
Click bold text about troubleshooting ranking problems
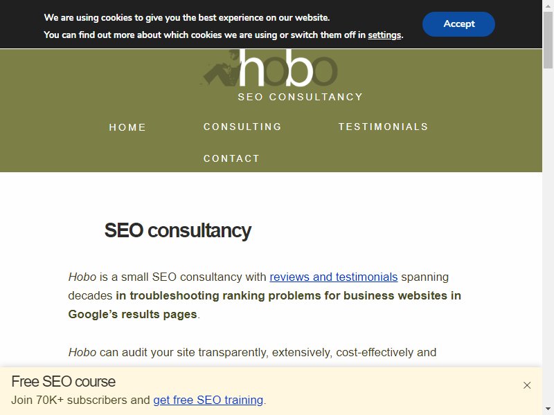[x=265, y=305]
